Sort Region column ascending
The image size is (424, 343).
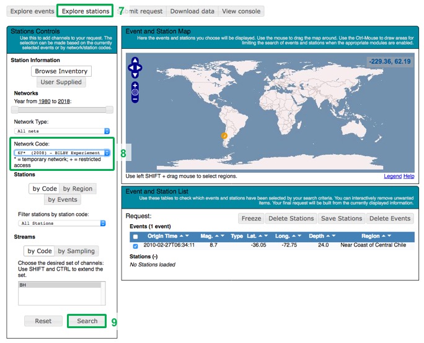(384, 236)
